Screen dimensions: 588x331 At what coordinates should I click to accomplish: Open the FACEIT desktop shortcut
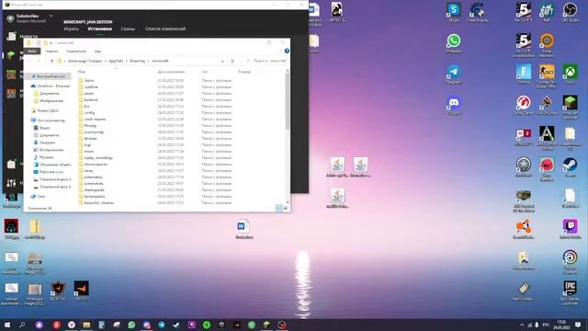82,291
